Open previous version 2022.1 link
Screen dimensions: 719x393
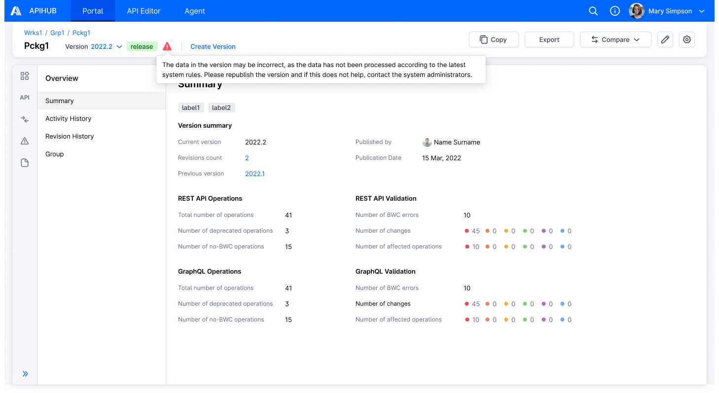click(255, 174)
